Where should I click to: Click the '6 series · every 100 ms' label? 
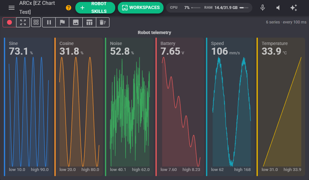pos(286,22)
